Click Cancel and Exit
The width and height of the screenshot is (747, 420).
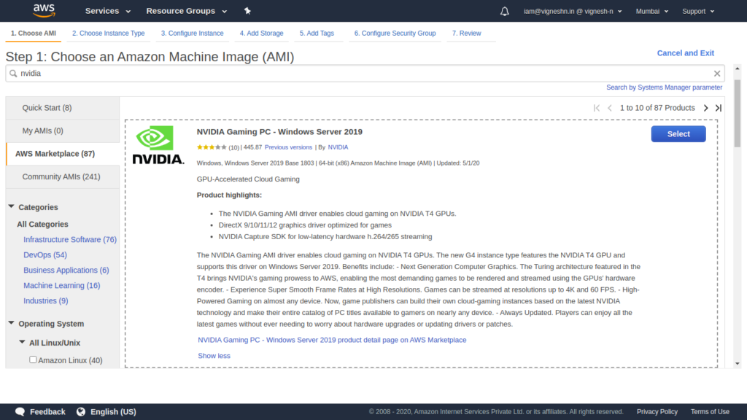[x=686, y=53]
